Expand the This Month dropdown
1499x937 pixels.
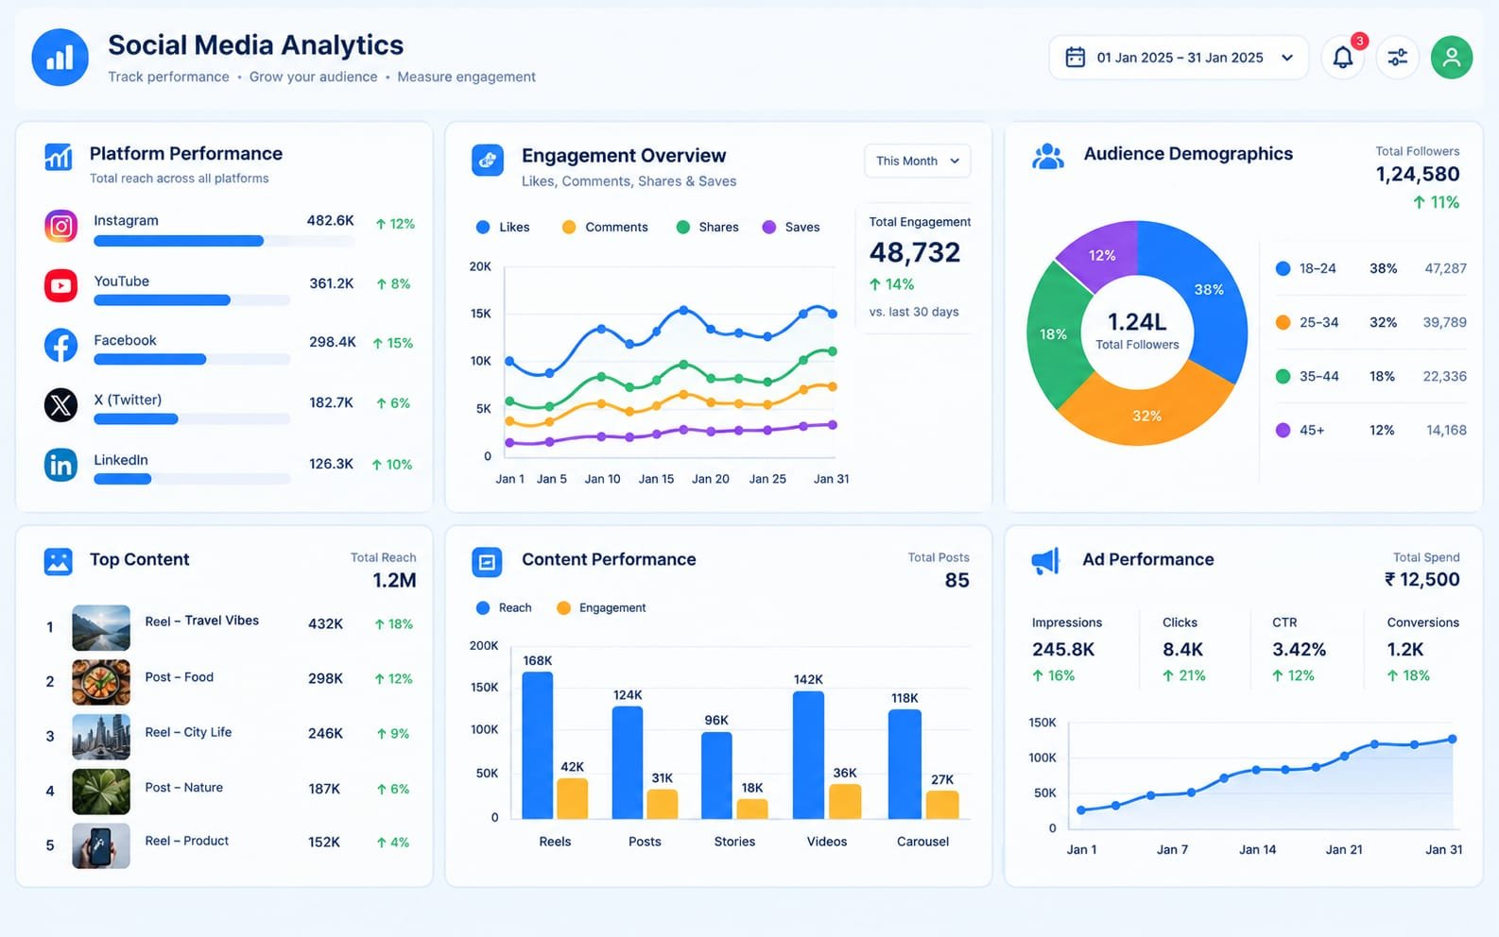pos(917,162)
